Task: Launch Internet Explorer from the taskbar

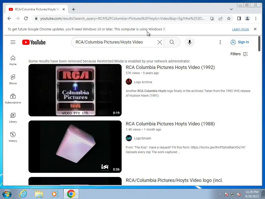Action: 23,194
